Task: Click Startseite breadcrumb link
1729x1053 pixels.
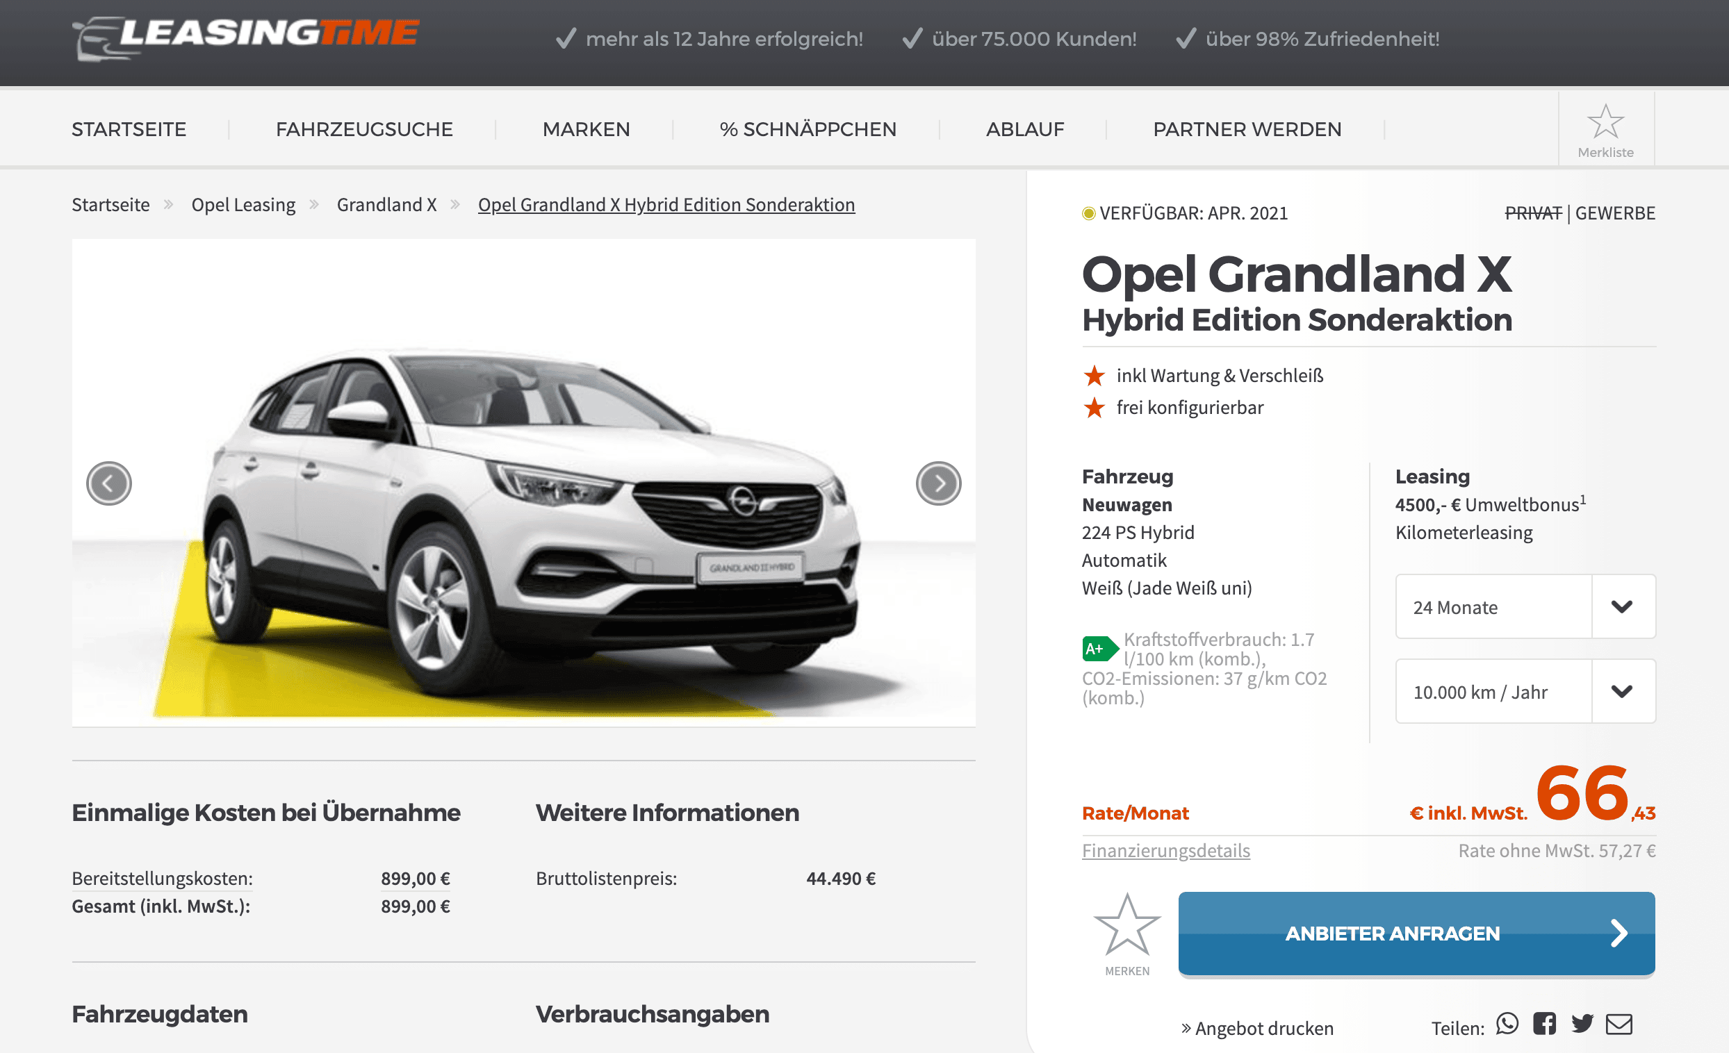Action: click(111, 205)
